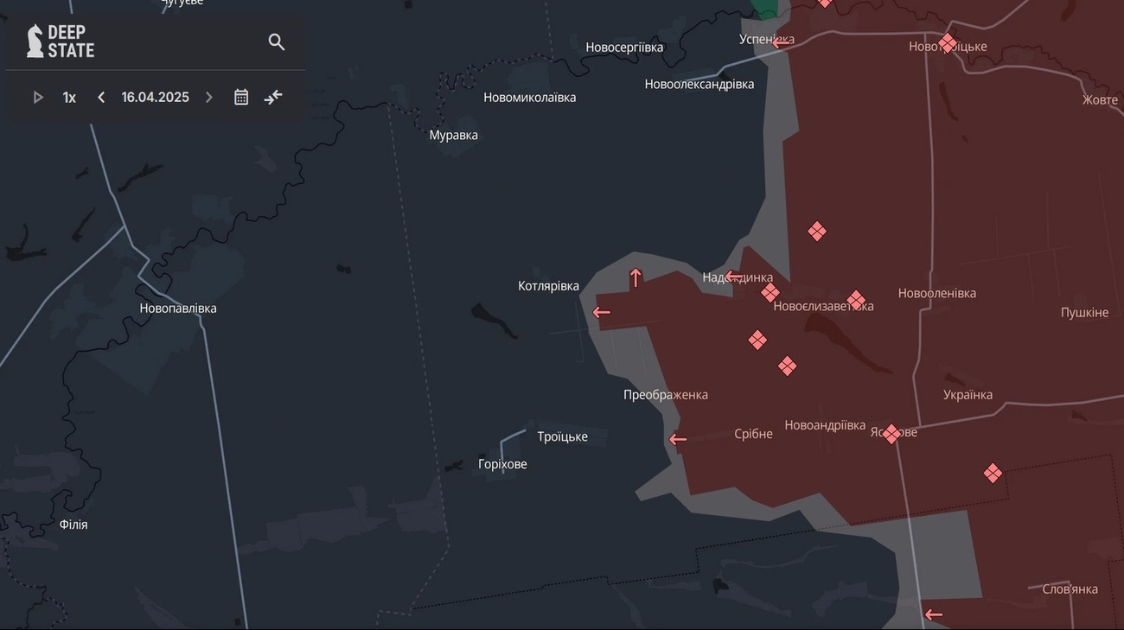Click the red arrow marker near Troitske

point(678,439)
